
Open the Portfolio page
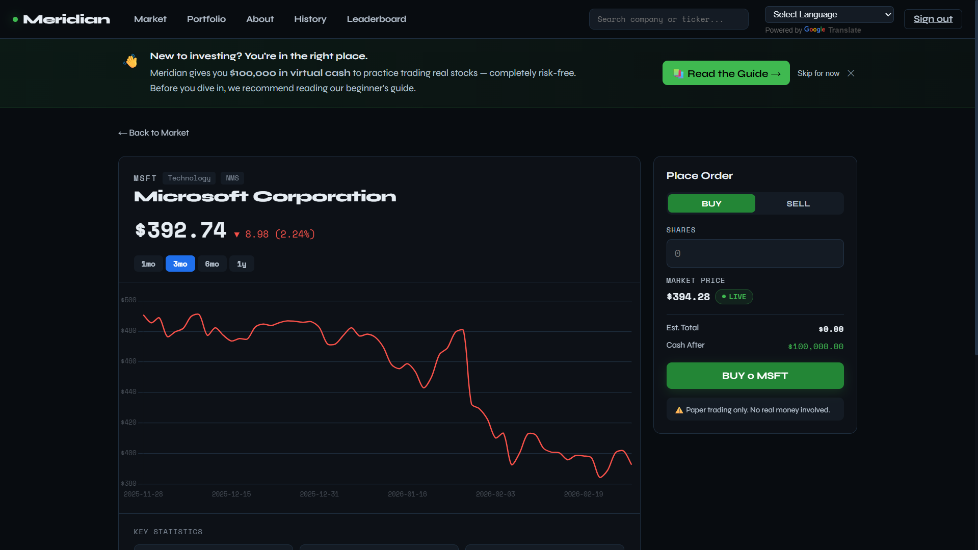(x=206, y=19)
